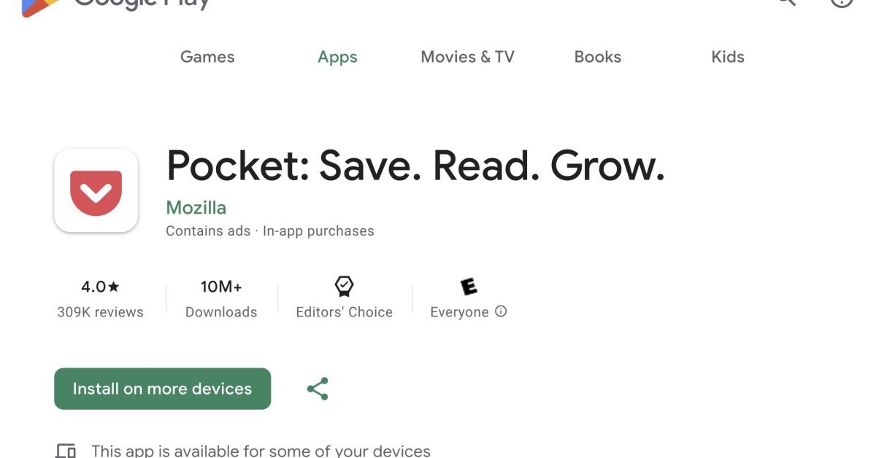876x458 pixels.
Task: Open the Games tab
Action: [x=207, y=57]
